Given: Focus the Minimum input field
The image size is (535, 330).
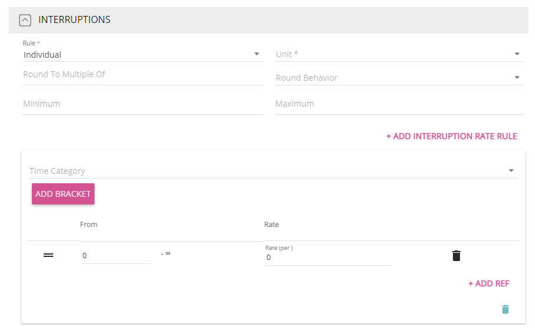Looking at the screenshot, I should [x=142, y=104].
